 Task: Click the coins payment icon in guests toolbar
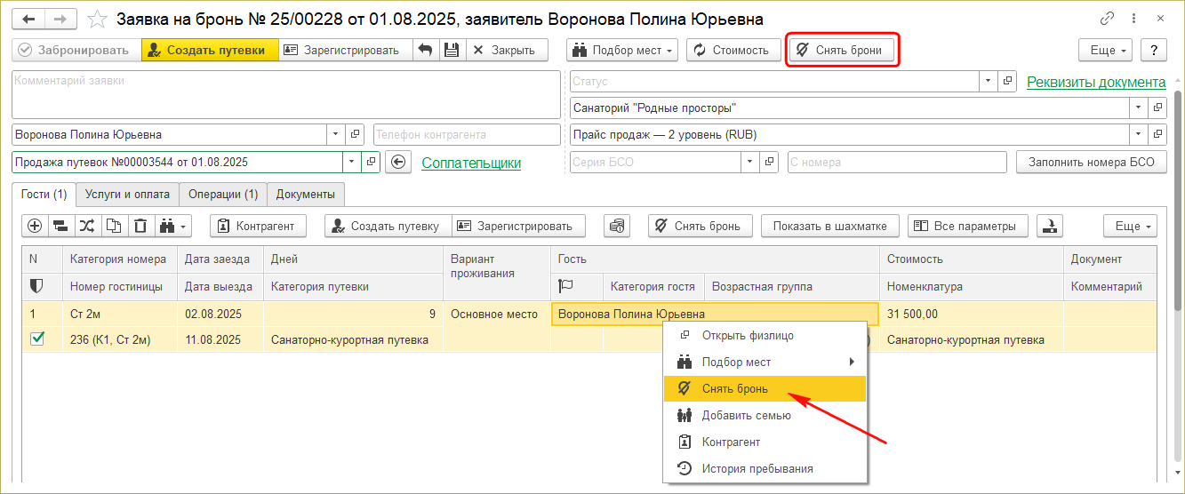coord(617,226)
